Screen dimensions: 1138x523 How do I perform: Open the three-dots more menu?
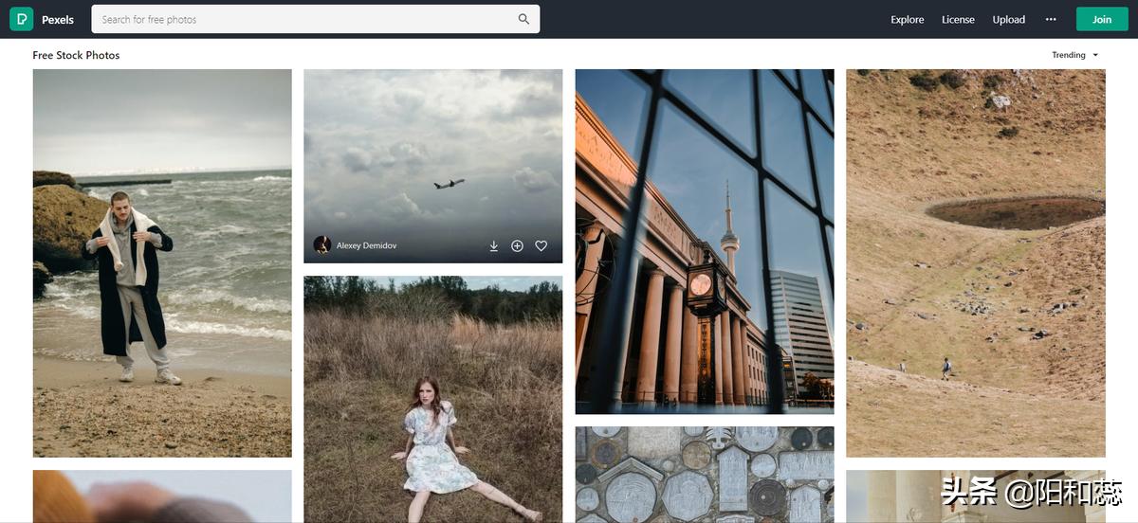click(1050, 19)
